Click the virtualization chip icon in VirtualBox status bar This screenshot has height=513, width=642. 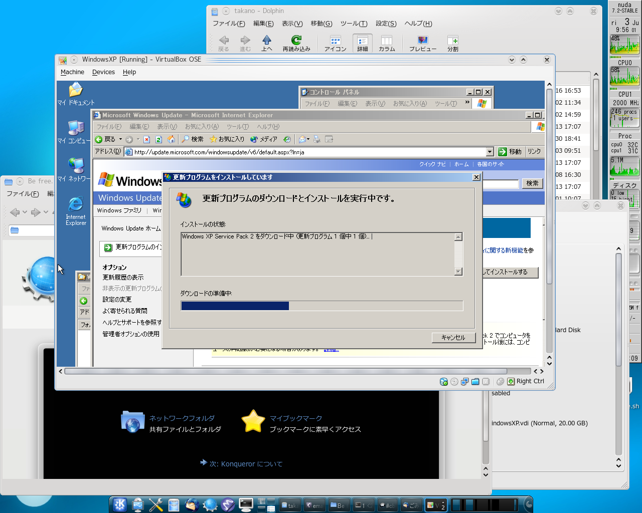pos(486,382)
